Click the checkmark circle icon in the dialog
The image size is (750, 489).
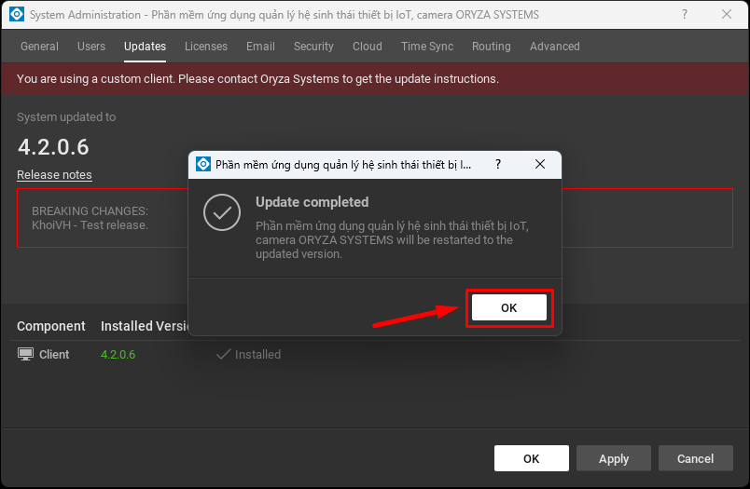[x=222, y=212]
